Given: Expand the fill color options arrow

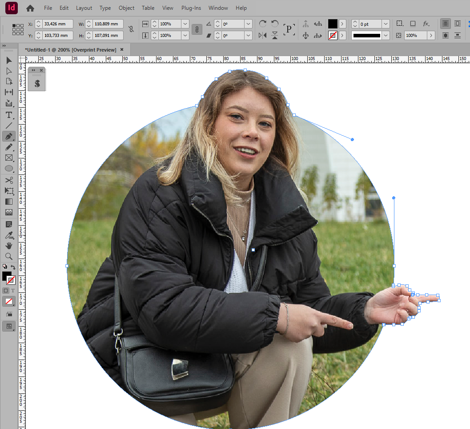Looking at the screenshot, I should (342, 24).
